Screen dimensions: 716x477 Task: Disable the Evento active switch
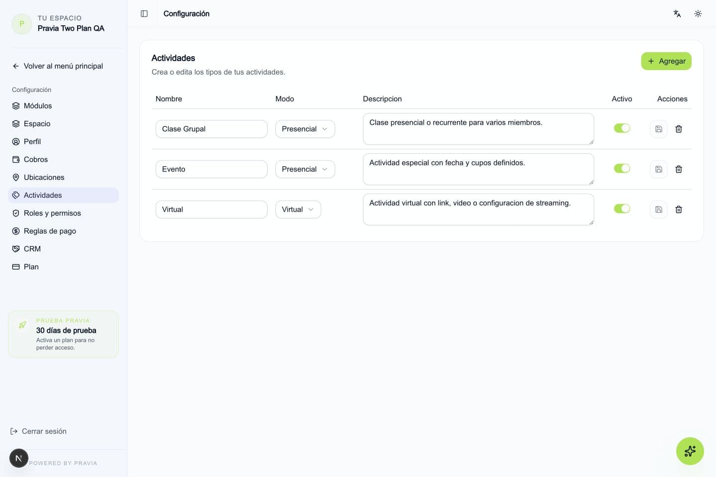click(622, 168)
